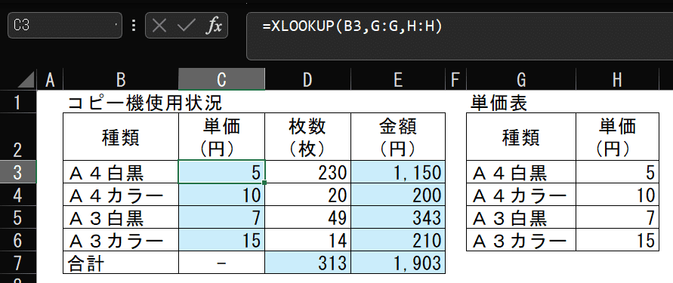Select cell H4 unit price 10
673x283 pixels.
[x=617, y=195]
